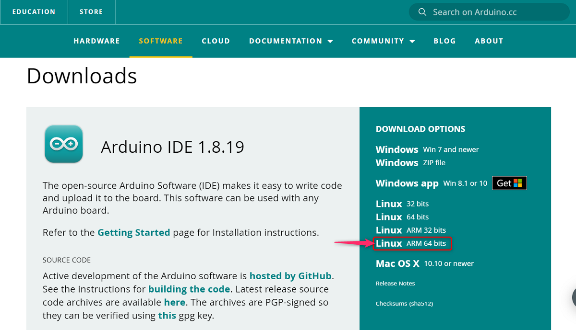Download Windows Win 7 and newer installer
Image resolution: width=576 pixels, height=330 pixels.
click(427, 149)
